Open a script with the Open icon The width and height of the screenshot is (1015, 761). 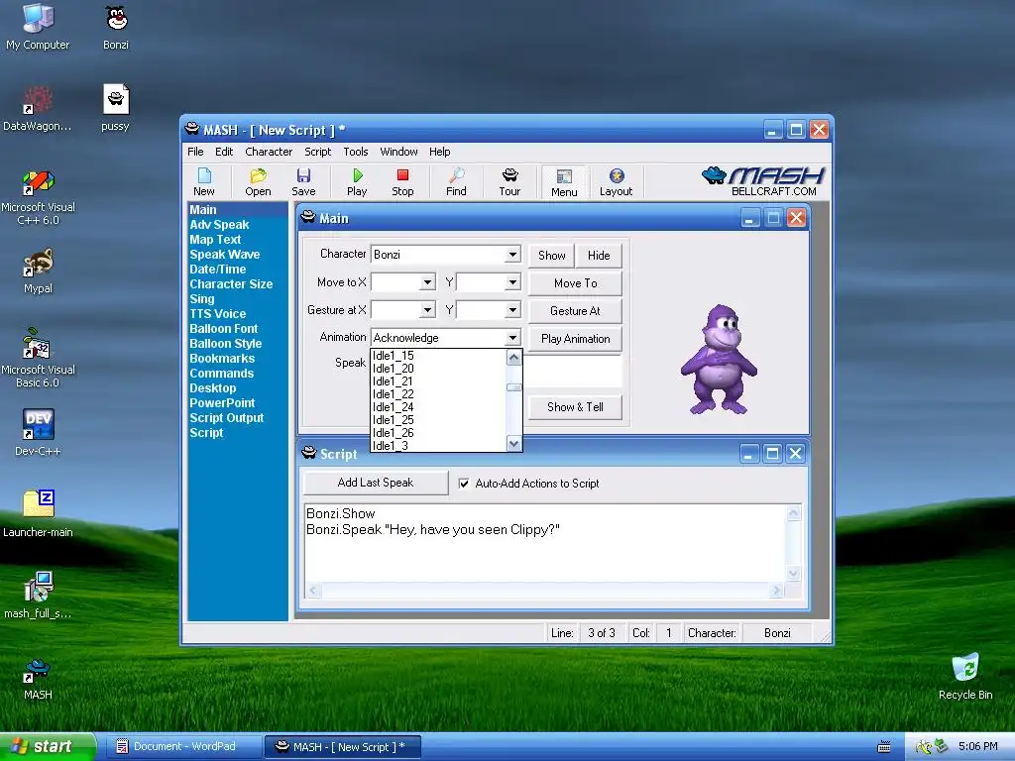click(x=258, y=182)
